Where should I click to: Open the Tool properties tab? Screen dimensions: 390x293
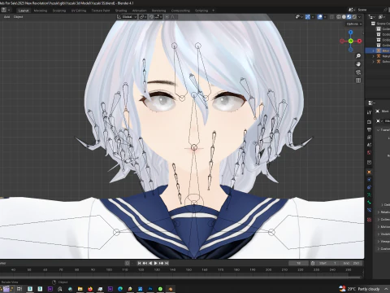tap(369, 112)
